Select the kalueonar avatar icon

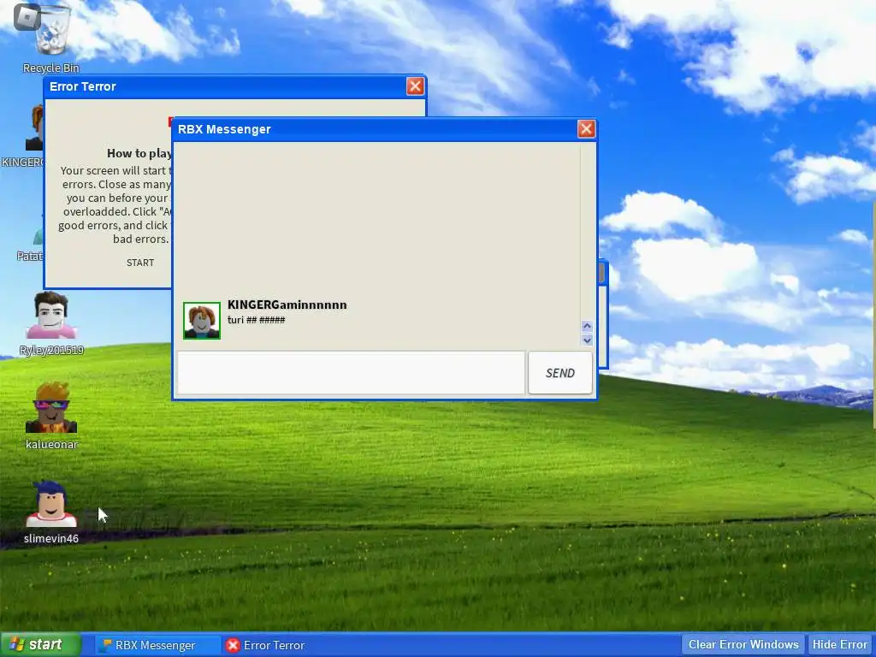tap(50, 408)
